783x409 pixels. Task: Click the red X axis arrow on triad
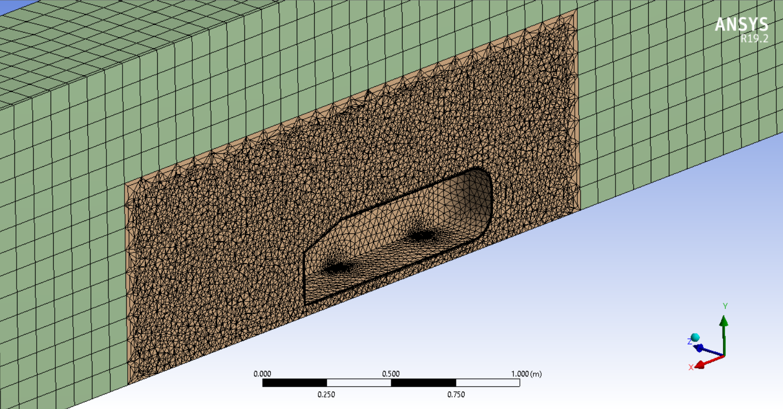coord(708,361)
